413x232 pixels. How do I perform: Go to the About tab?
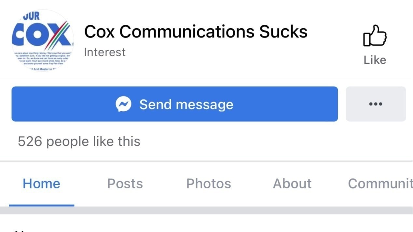[292, 184]
